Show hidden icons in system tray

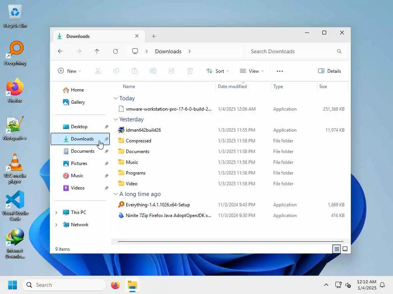[x=326, y=285]
